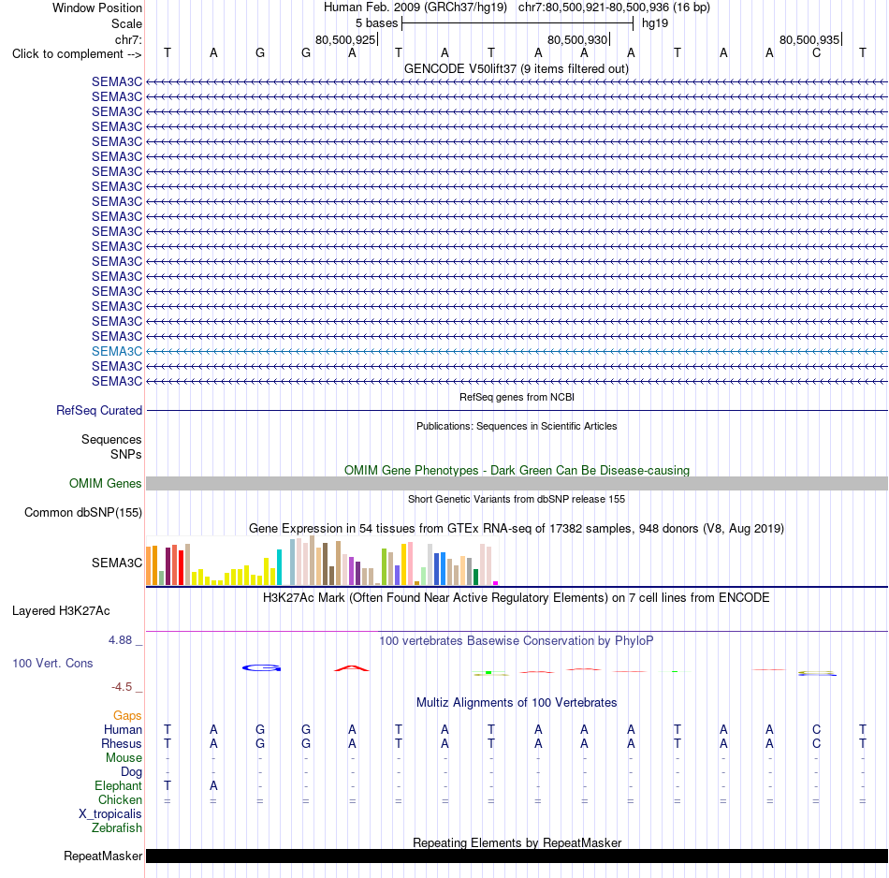This screenshot has width=889, height=878.
Task: Click the black RepeatMasker track bar
Action: 517,856
